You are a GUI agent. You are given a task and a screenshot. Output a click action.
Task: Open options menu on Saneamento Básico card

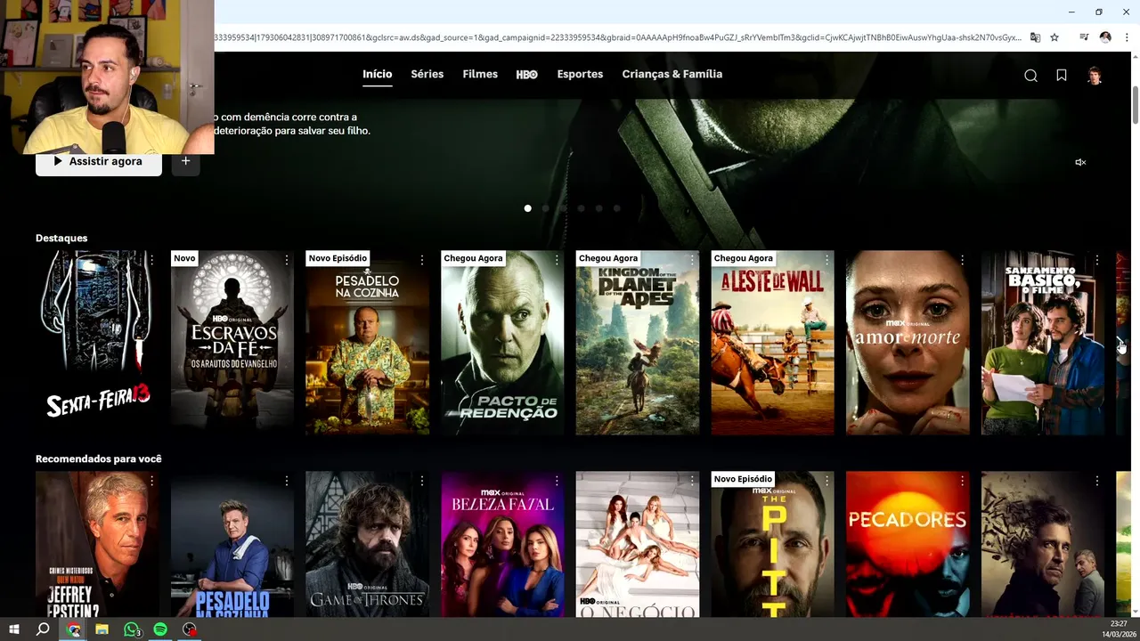pos(1097,260)
